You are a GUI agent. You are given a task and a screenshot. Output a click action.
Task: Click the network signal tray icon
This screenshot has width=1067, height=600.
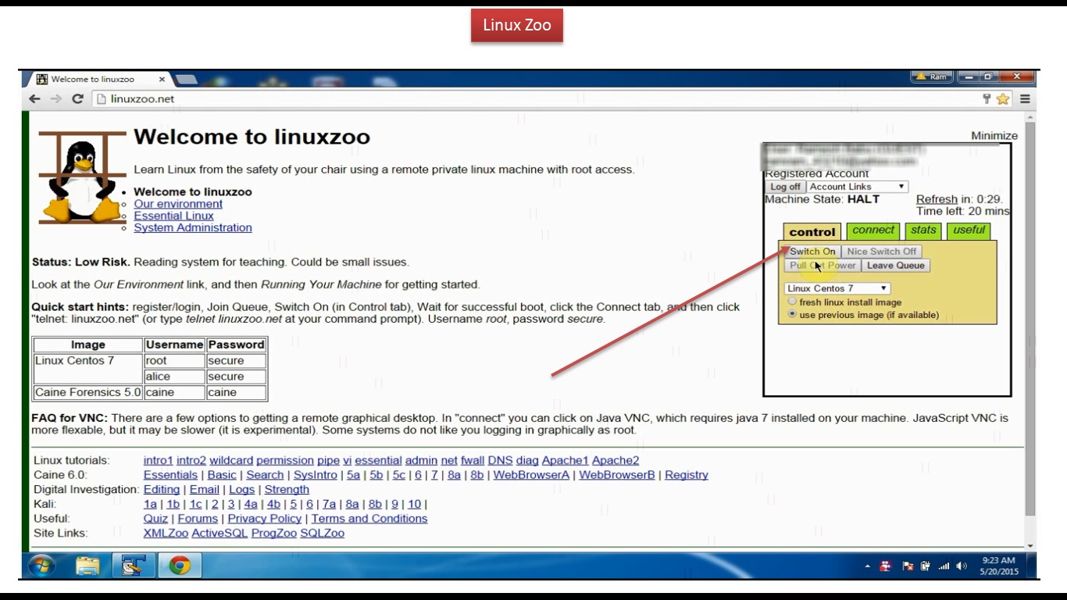click(x=944, y=566)
